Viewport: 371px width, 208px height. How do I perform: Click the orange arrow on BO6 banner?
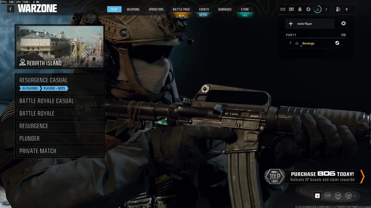[x=362, y=177]
